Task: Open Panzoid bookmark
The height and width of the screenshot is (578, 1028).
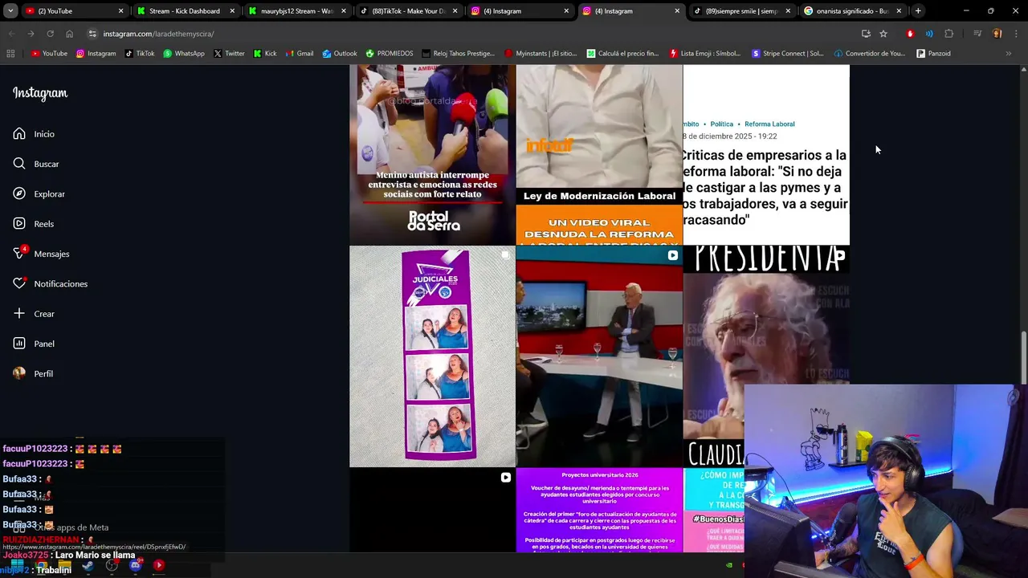Action: coord(933,54)
